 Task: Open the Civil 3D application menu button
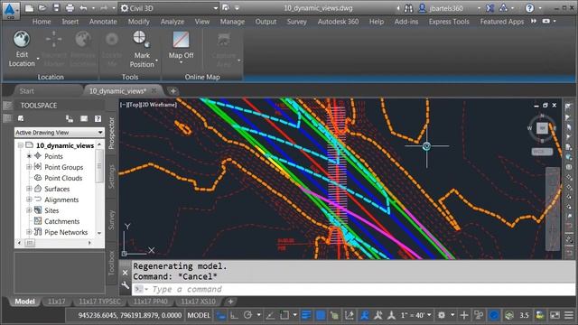coord(11,10)
